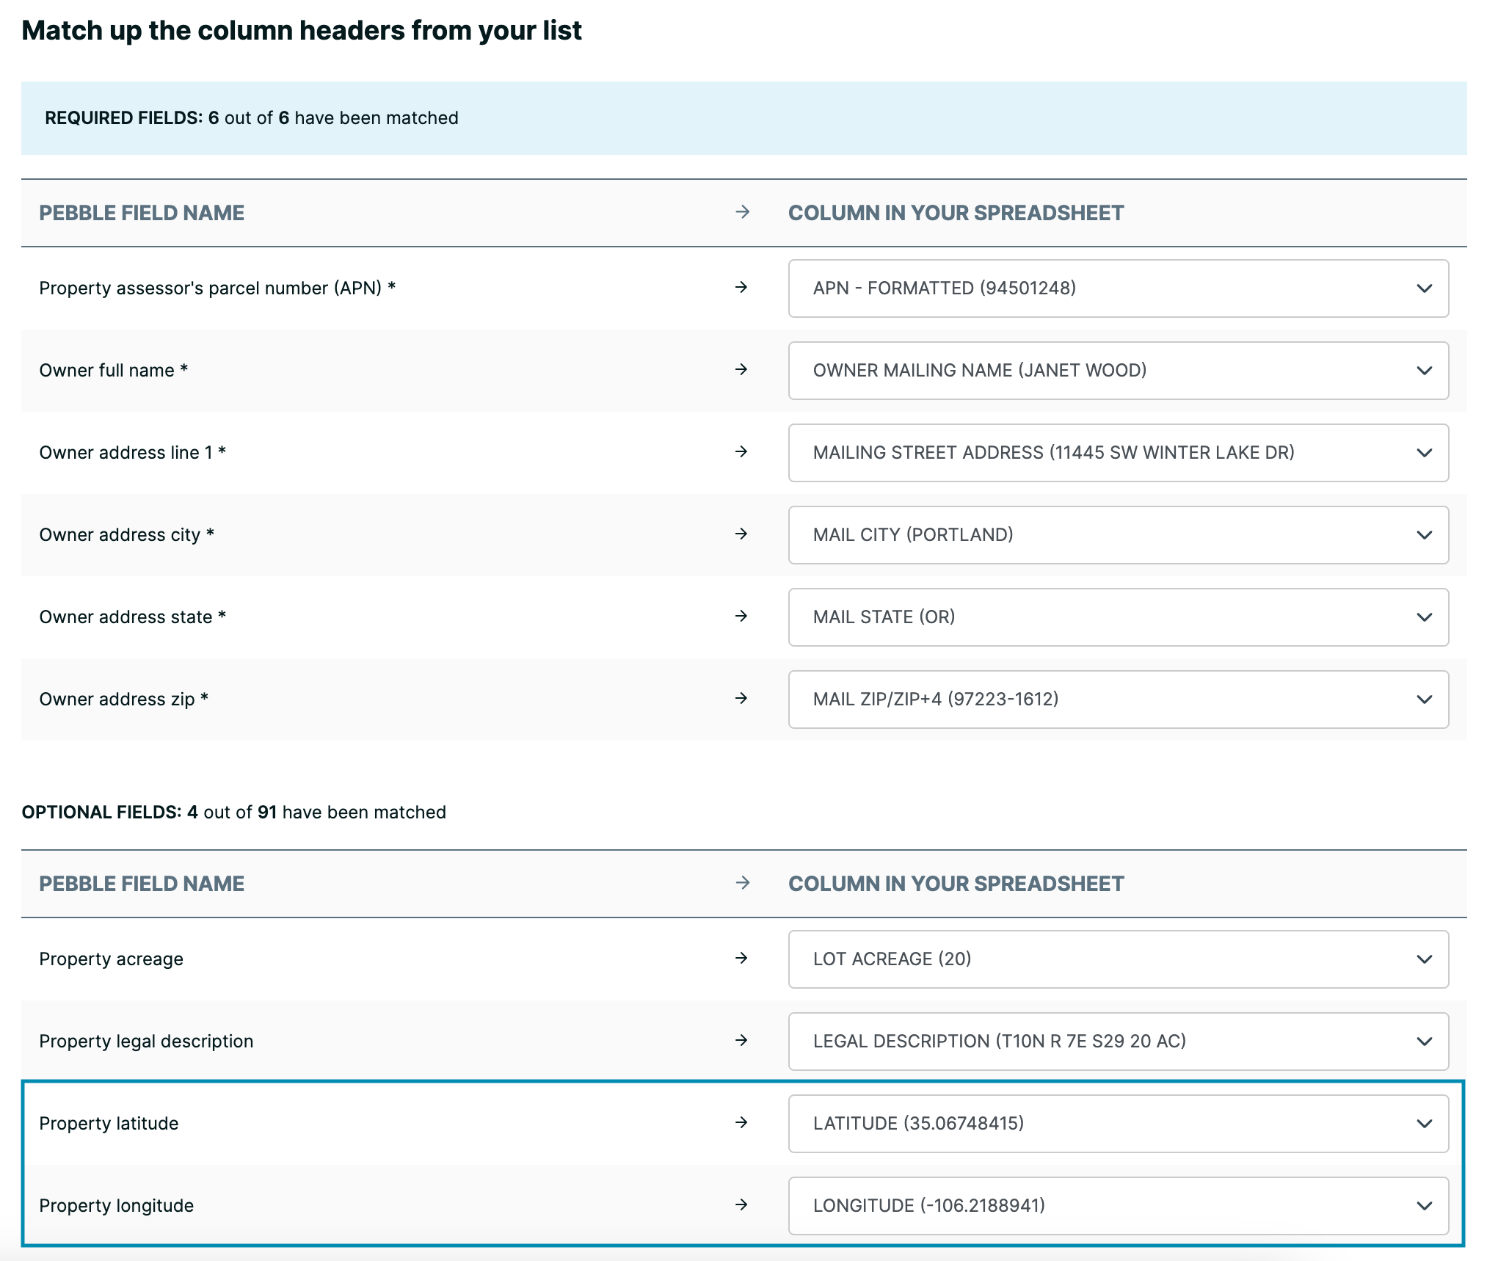Click the arrow in the required fields header row
The height and width of the screenshot is (1261, 1487).
[742, 212]
